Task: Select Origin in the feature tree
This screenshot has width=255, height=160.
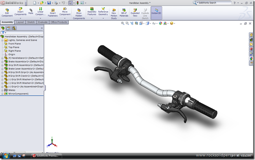Action: (x=11, y=54)
